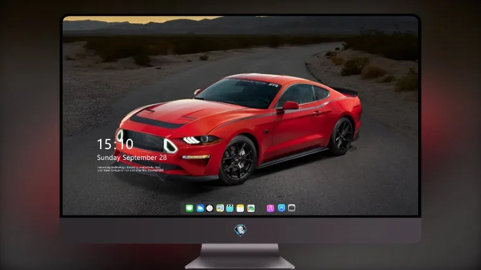Click the red car on the wallpaper
This screenshot has height=270, width=481.
click(x=238, y=129)
